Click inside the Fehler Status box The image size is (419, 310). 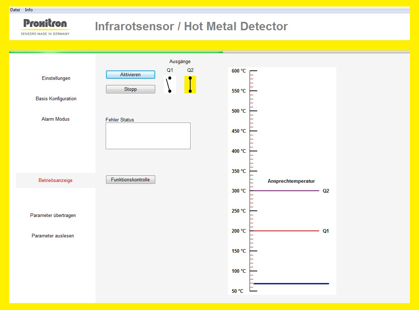[x=148, y=136]
